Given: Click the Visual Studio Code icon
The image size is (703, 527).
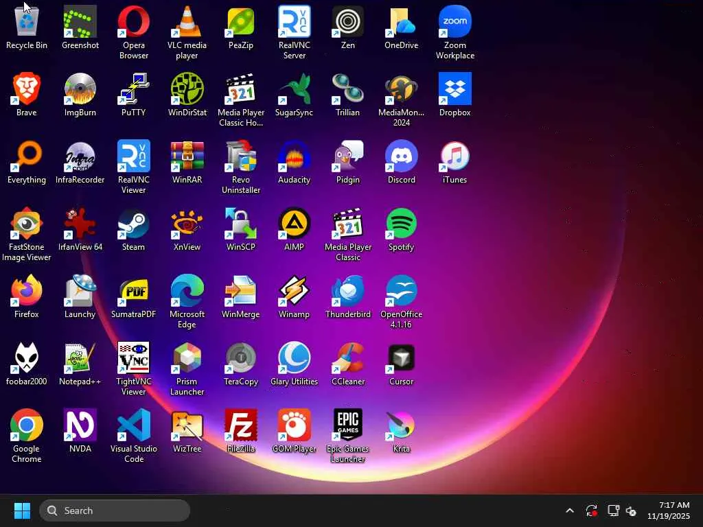Looking at the screenshot, I should tap(133, 426).
